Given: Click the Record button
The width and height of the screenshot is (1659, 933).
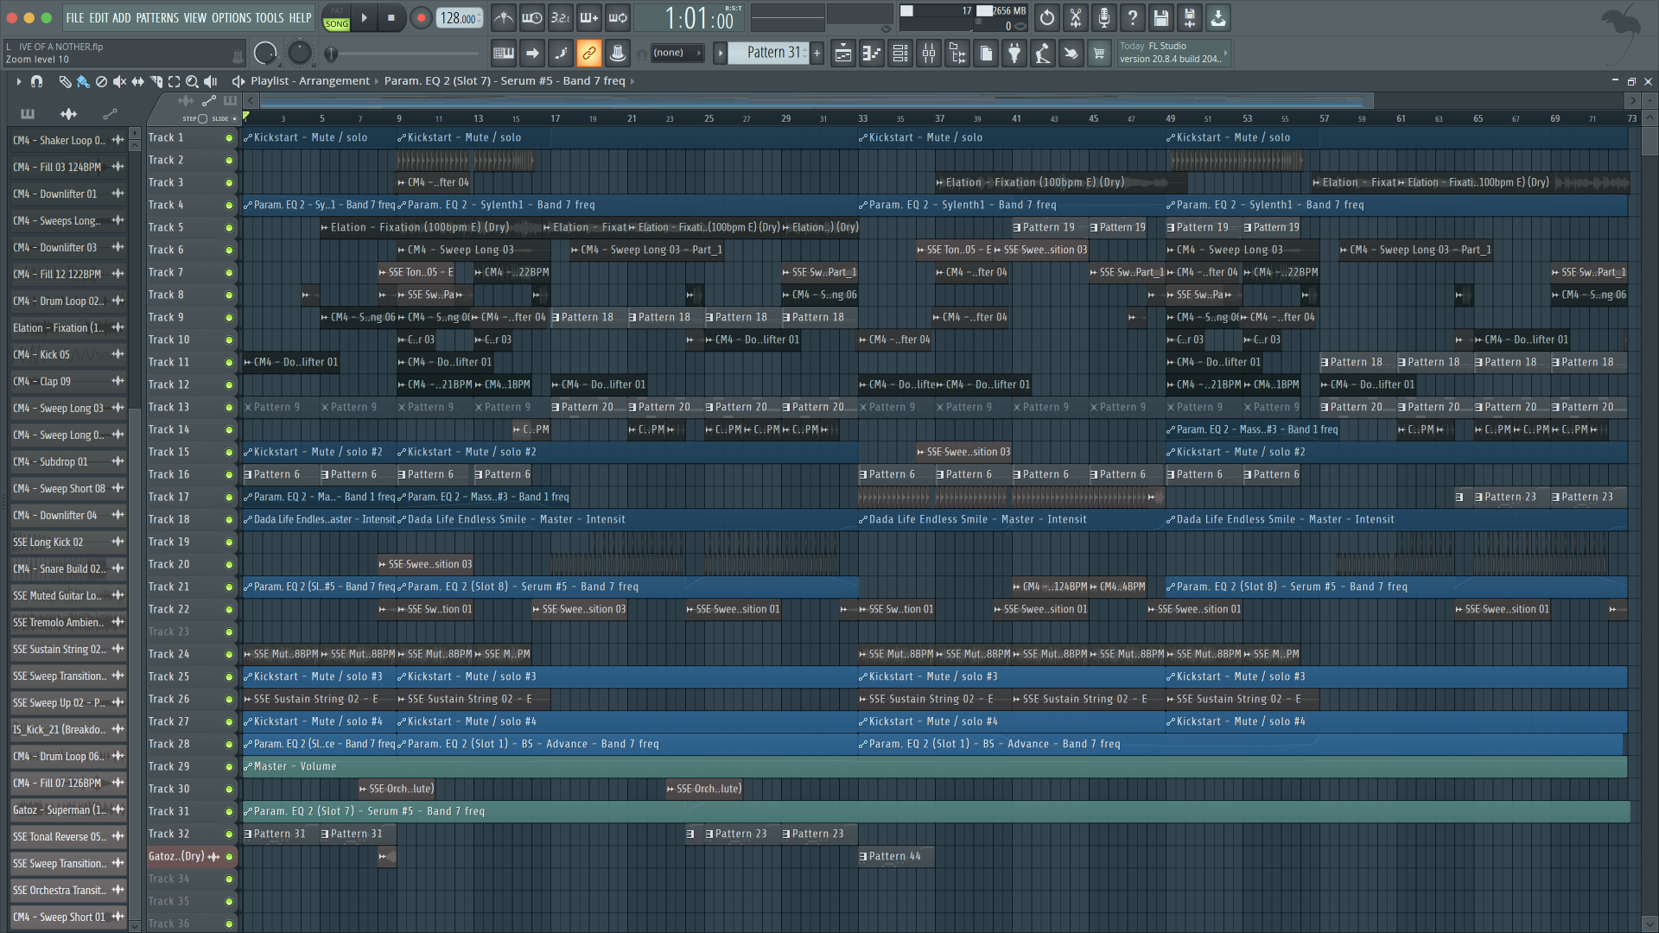Looking at the screenshot, I should [x=421, y=17].
